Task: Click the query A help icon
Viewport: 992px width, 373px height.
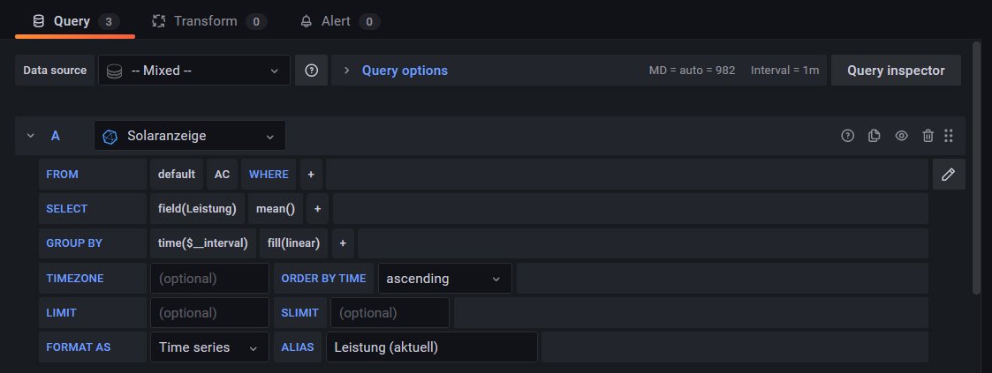Action: [847, 136]
